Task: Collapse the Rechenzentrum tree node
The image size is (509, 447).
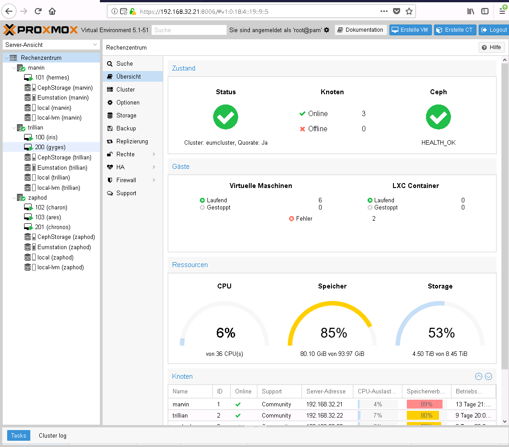Action: (7, 58)
